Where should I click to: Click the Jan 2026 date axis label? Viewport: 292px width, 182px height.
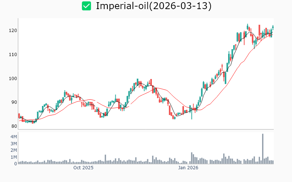[x=188, y=168]
